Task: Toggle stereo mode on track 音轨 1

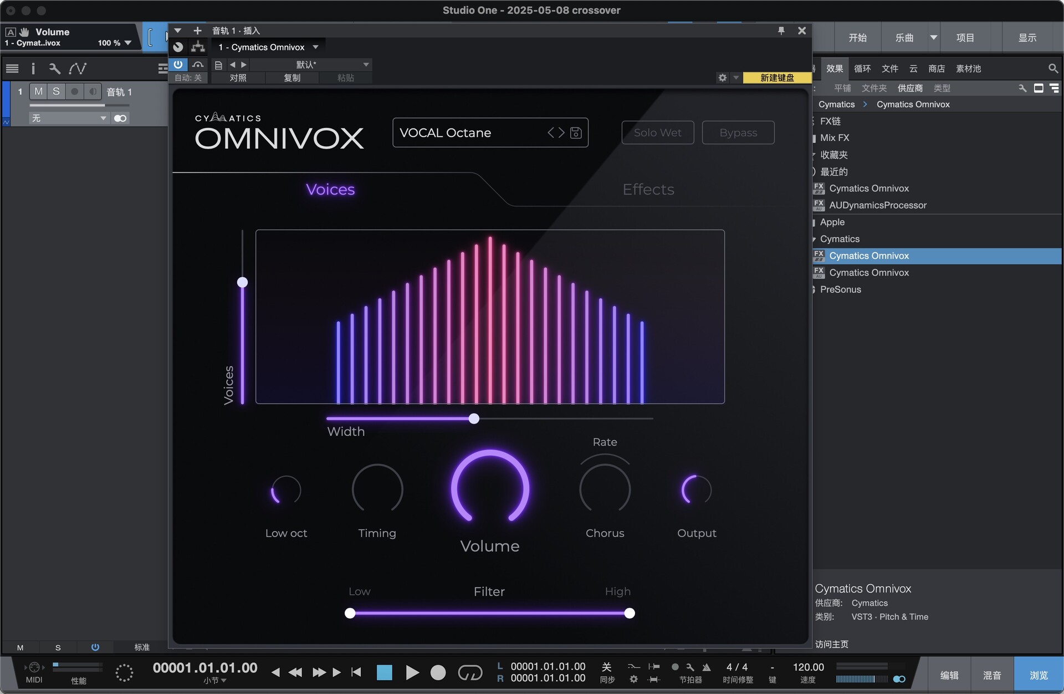Action: [120, 118]
